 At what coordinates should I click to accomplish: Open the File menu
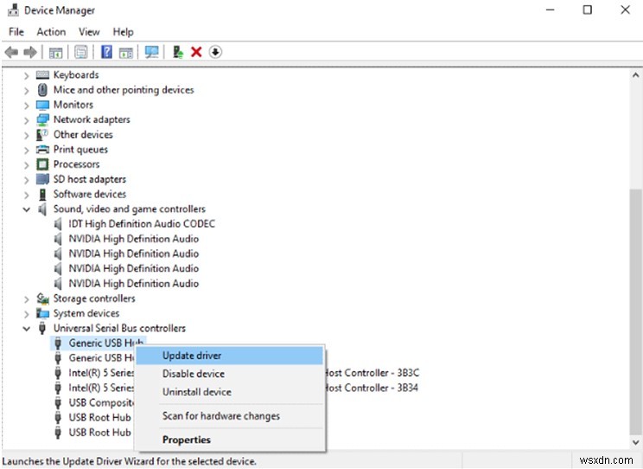click(16, 32)
